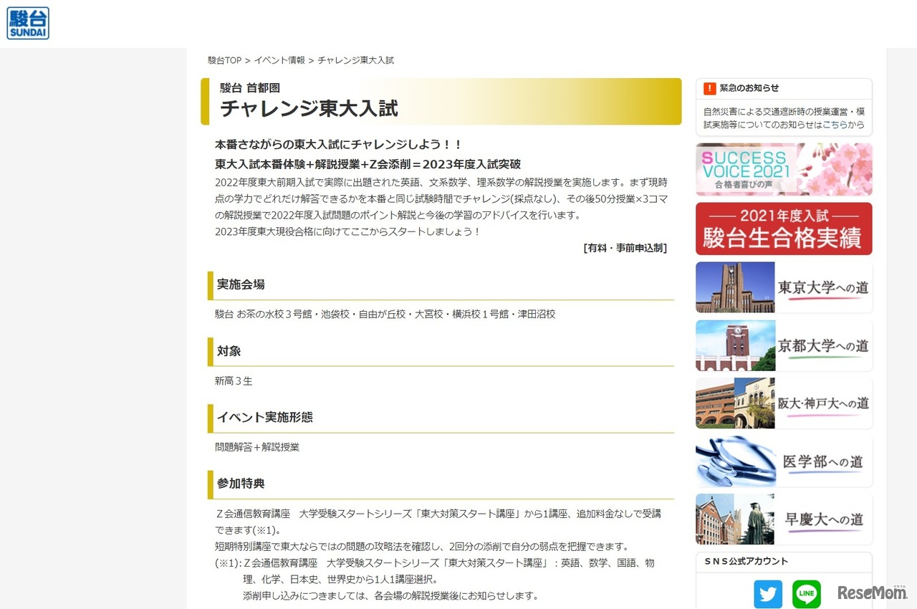Open the 医学部への道 banner
Image resolution: width=917 pixels, height=609 pixels.
tap(784, 461)
